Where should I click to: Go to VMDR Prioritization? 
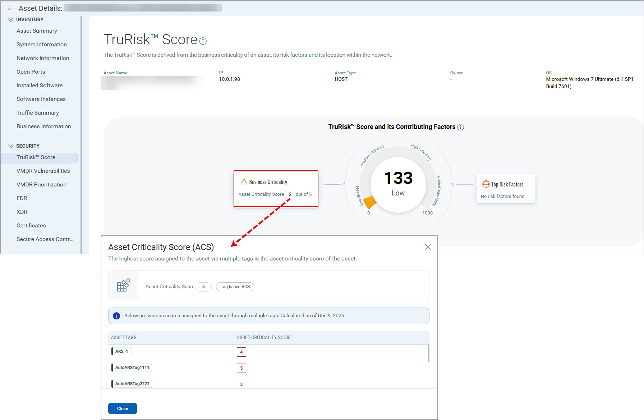point(41,185)
